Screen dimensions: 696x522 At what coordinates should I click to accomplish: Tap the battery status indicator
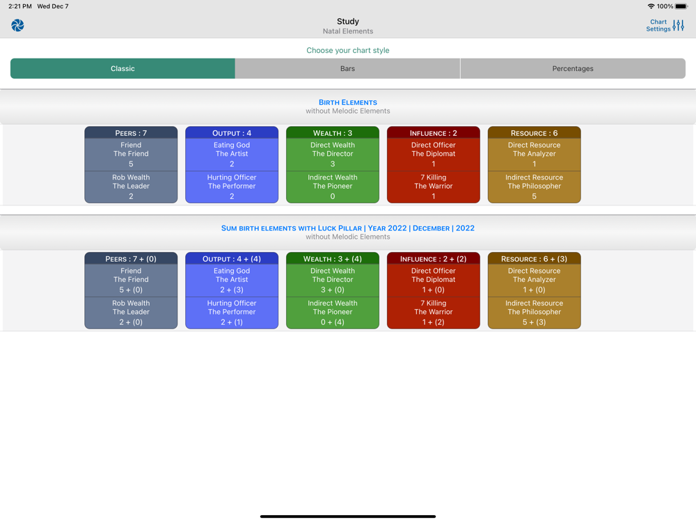(x=681, y=6)
